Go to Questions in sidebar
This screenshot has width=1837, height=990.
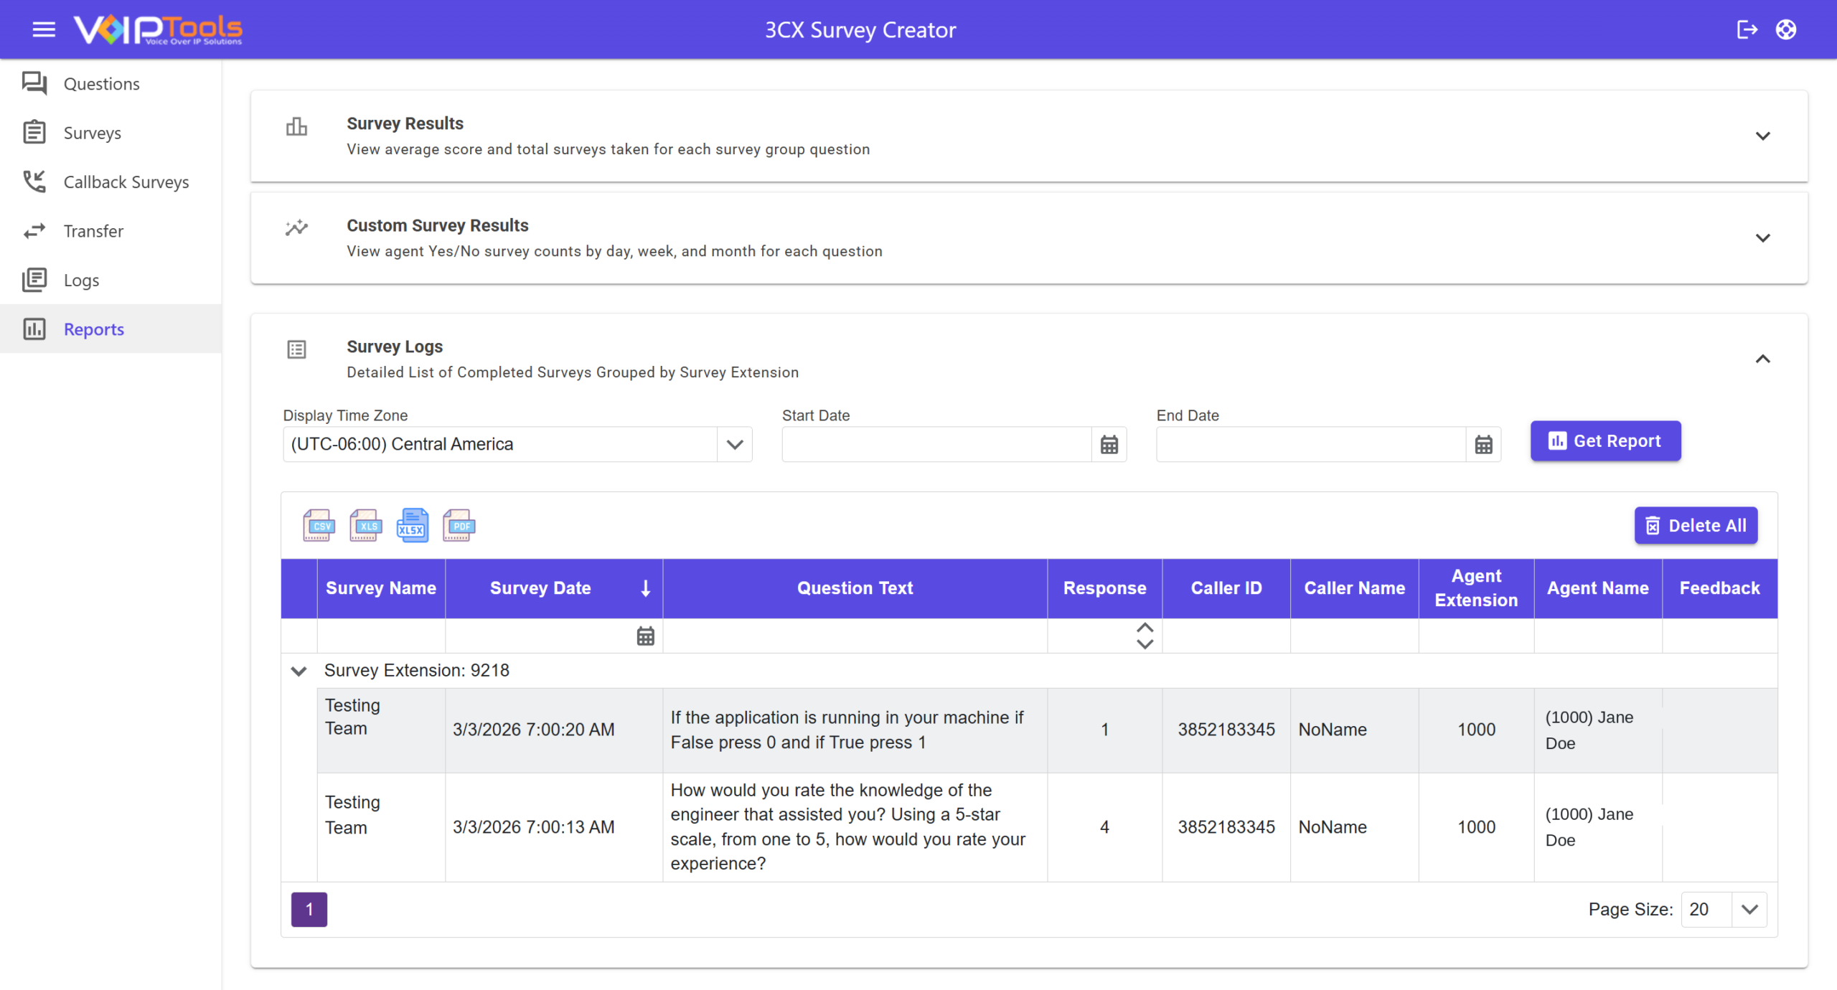pyautogui.click(x=111, y=84)
